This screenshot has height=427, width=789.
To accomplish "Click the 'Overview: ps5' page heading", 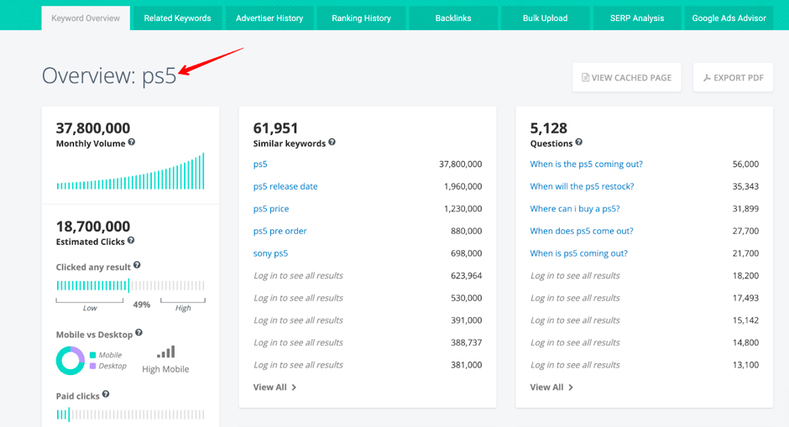I will 109,76.
